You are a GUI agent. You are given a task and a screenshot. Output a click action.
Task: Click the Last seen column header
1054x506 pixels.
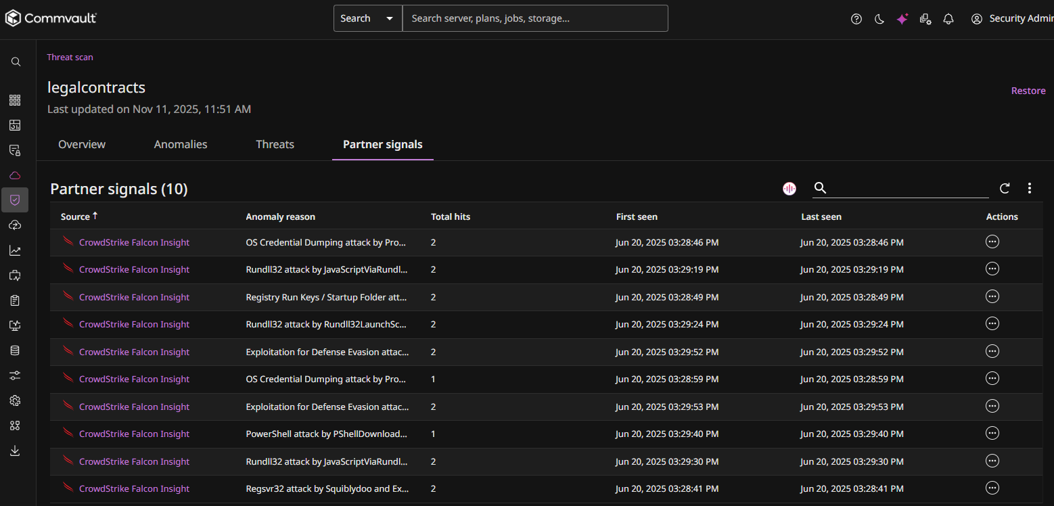[821, 216]
